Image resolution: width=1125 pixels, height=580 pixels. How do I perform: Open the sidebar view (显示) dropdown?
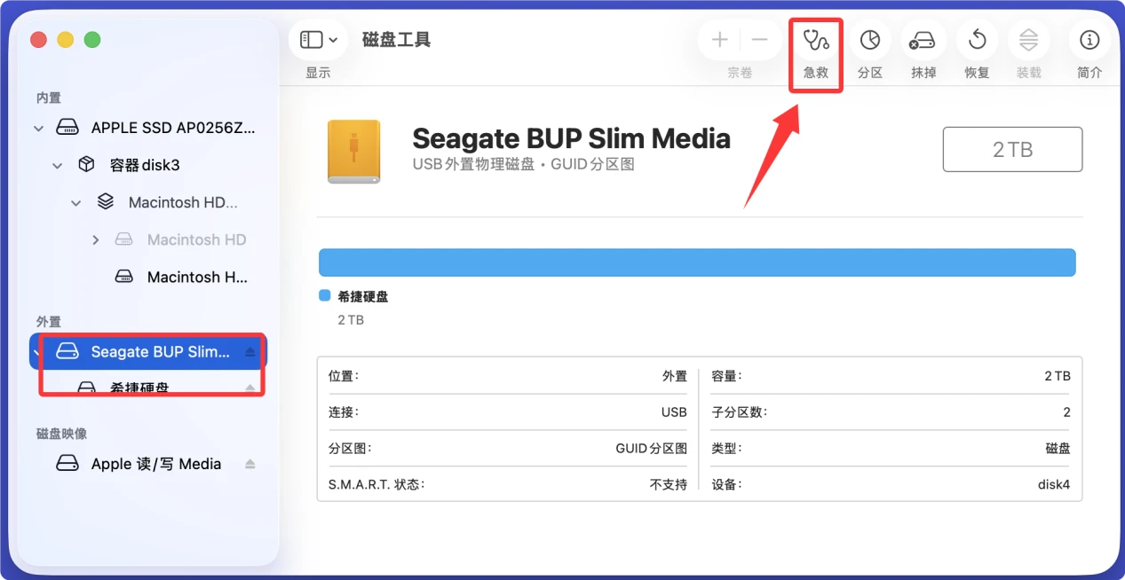click(319, 40)
